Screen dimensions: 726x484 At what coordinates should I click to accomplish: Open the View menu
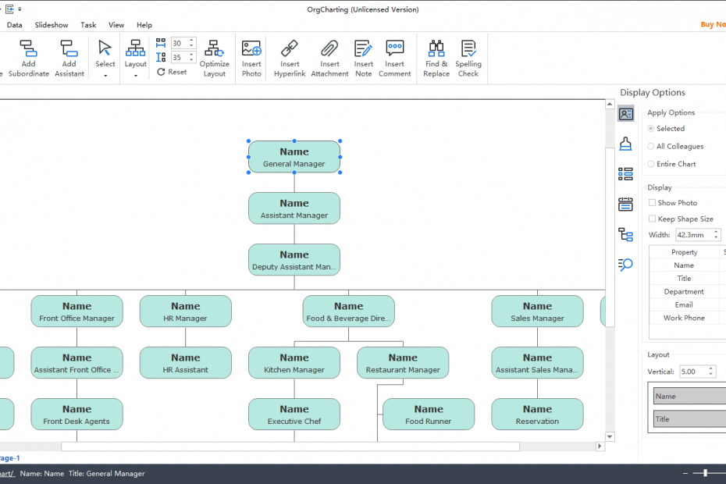click(x=116, y=25)
